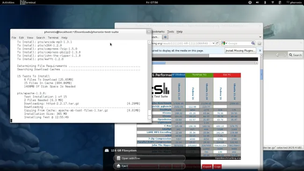The height and width of the screenshot is (171, 304).
Task: Open the terminal's Terminal menu
Action: tap(53, 37)
